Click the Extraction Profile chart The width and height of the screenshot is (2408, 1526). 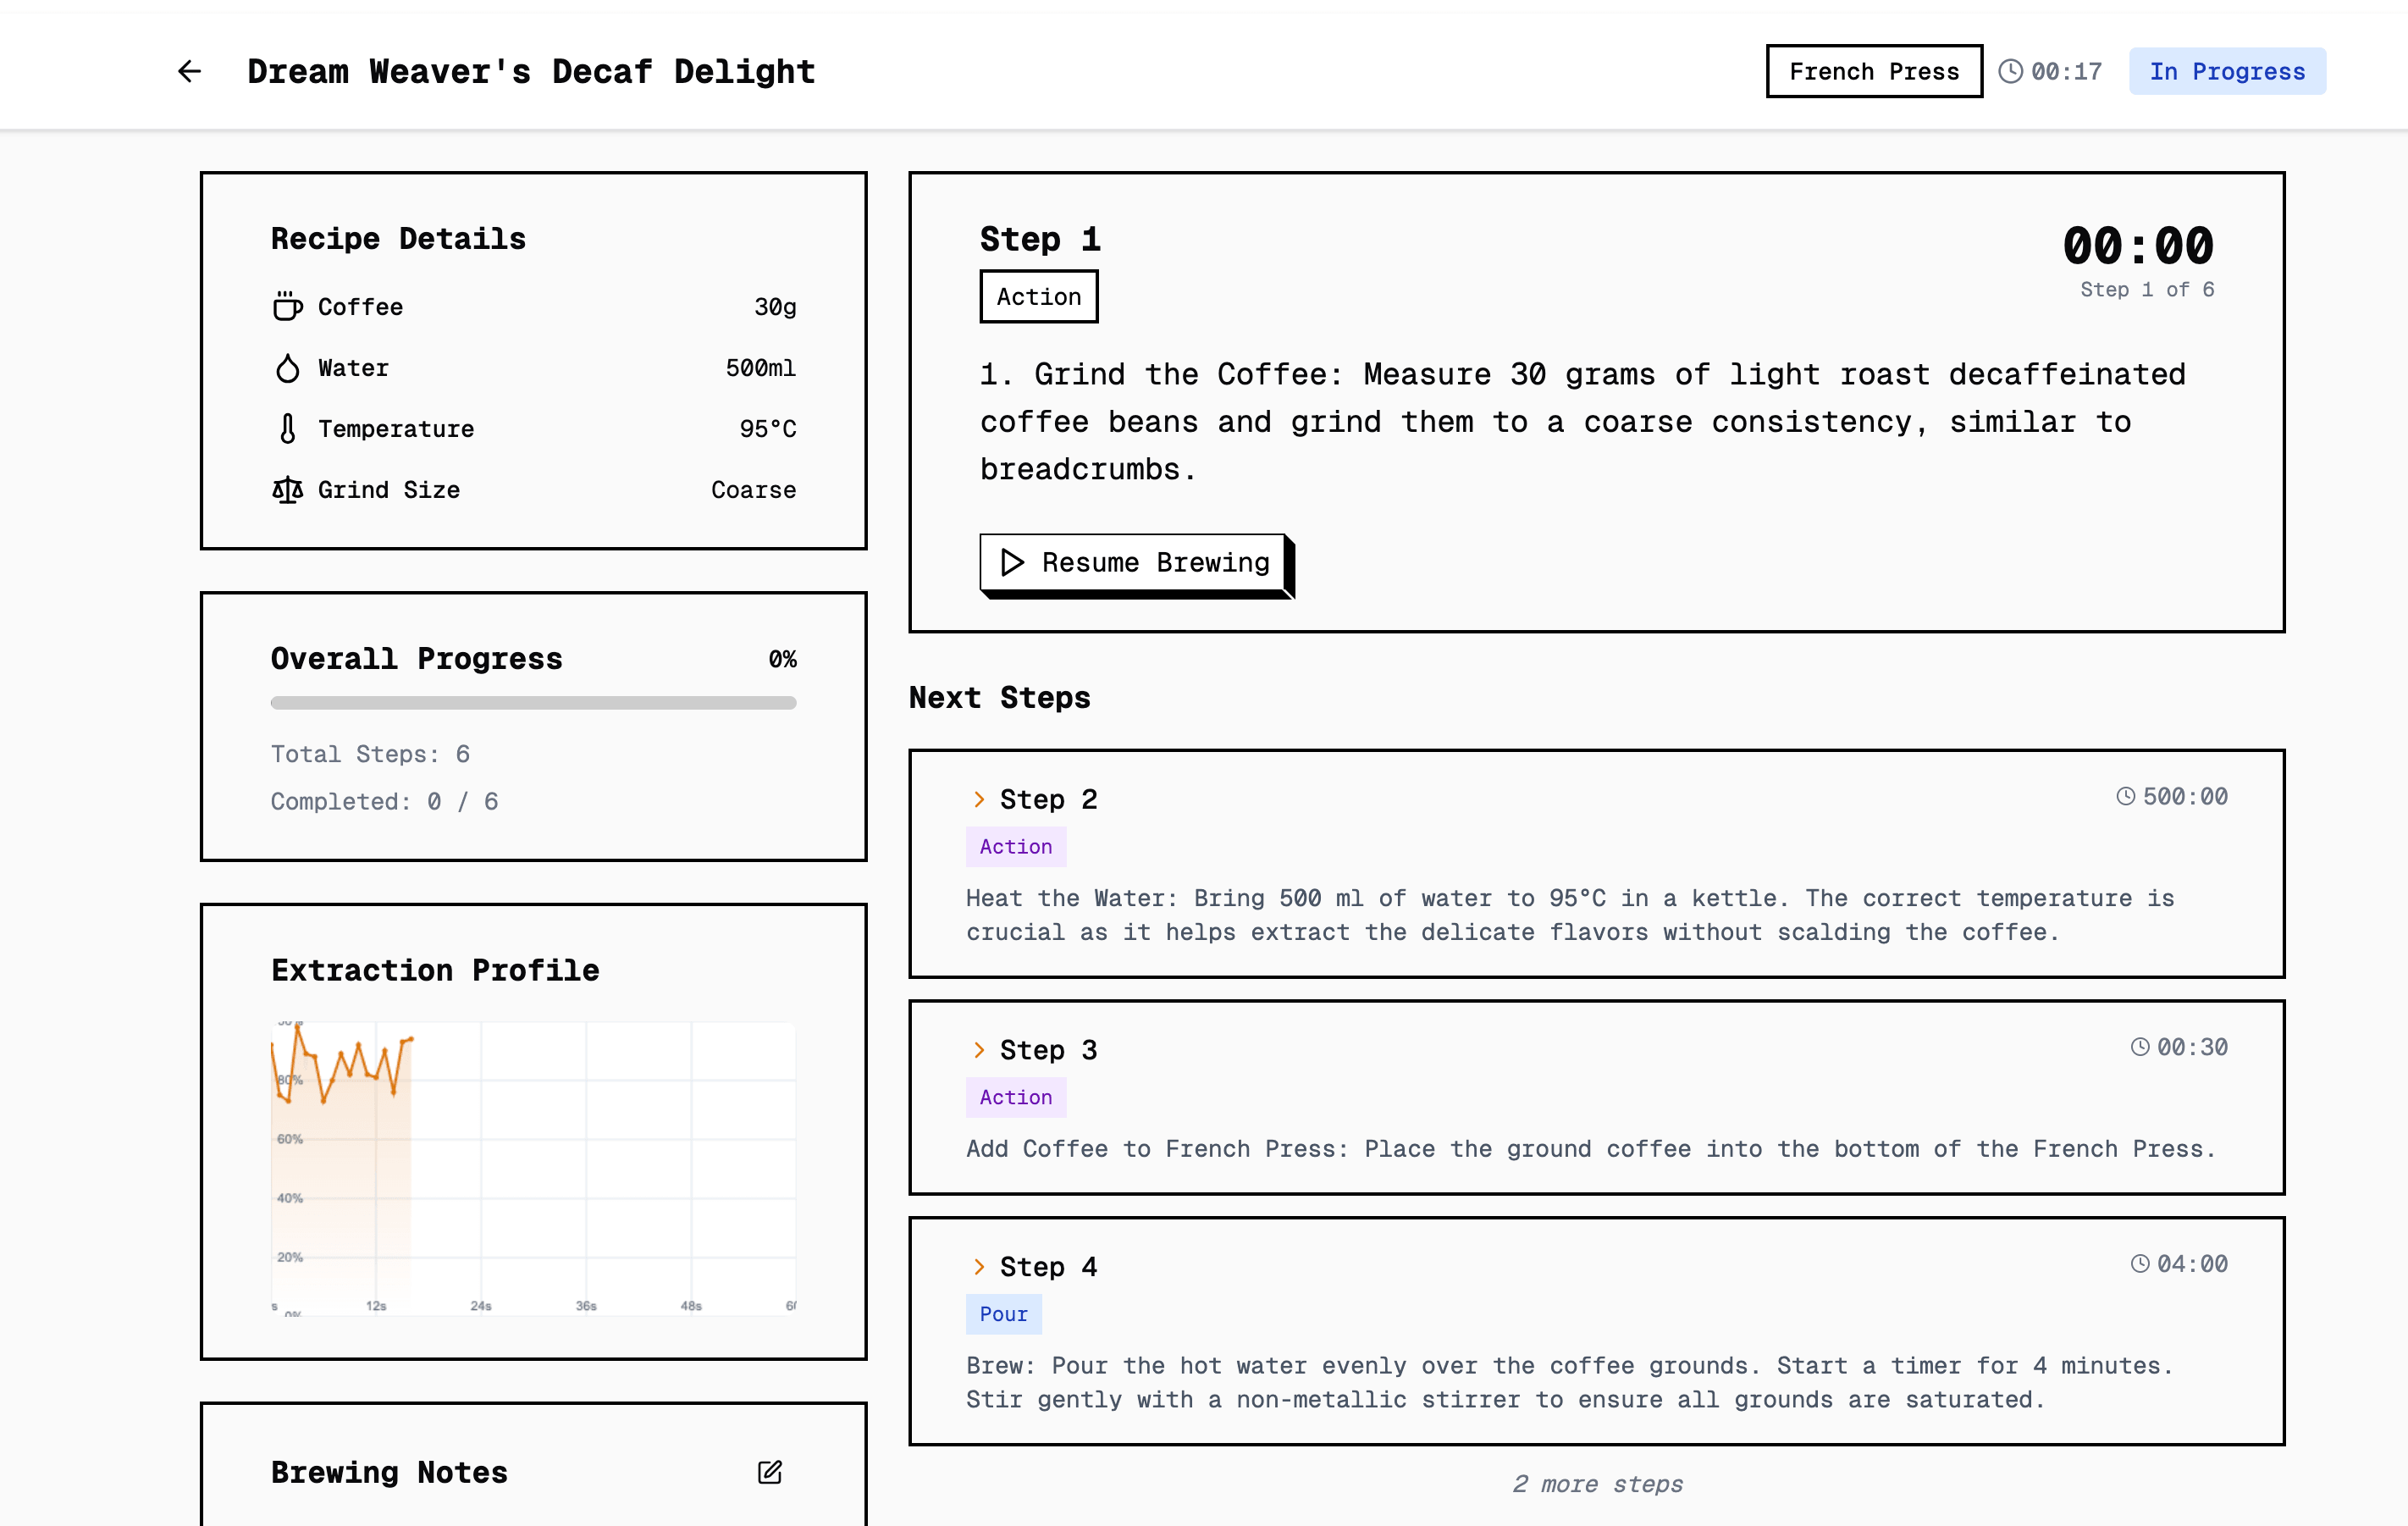[x=533, y=1168]
